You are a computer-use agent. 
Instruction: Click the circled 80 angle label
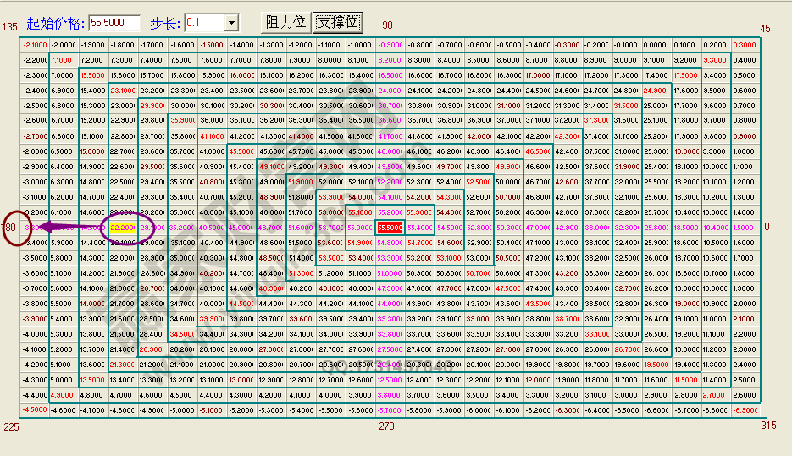click(12, 228)
